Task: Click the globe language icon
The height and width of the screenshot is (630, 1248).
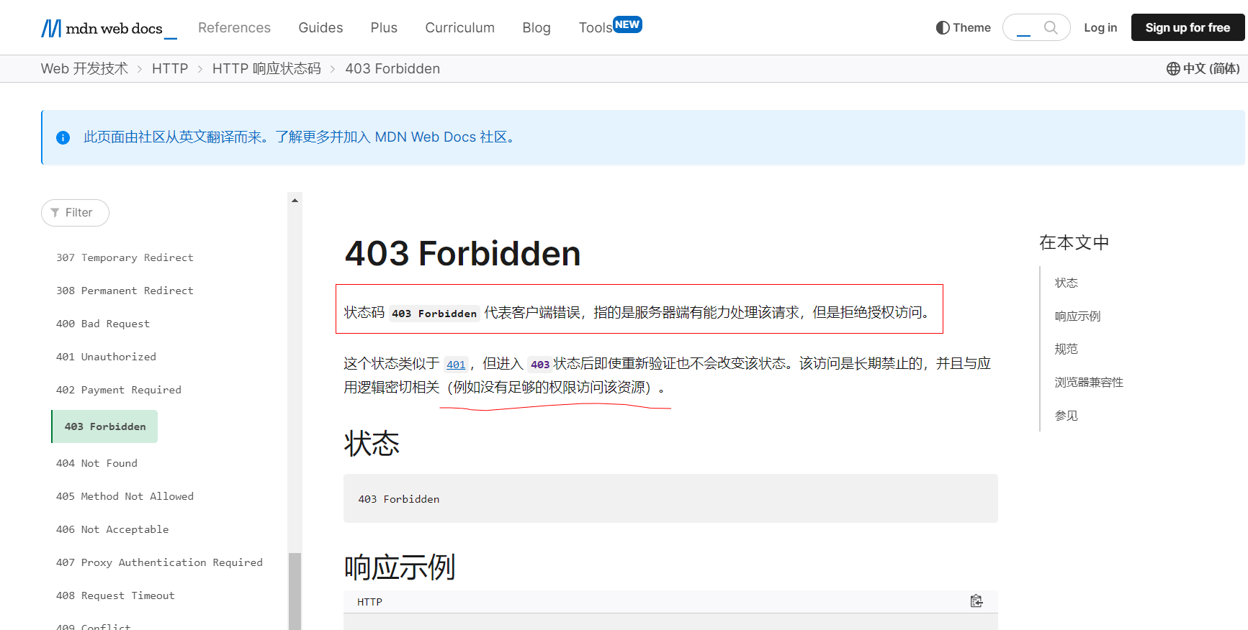Action: [x=1173, y=68]
